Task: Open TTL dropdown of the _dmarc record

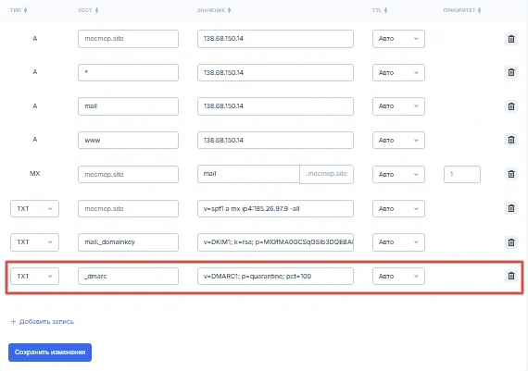Action: (x=398, y=276)
